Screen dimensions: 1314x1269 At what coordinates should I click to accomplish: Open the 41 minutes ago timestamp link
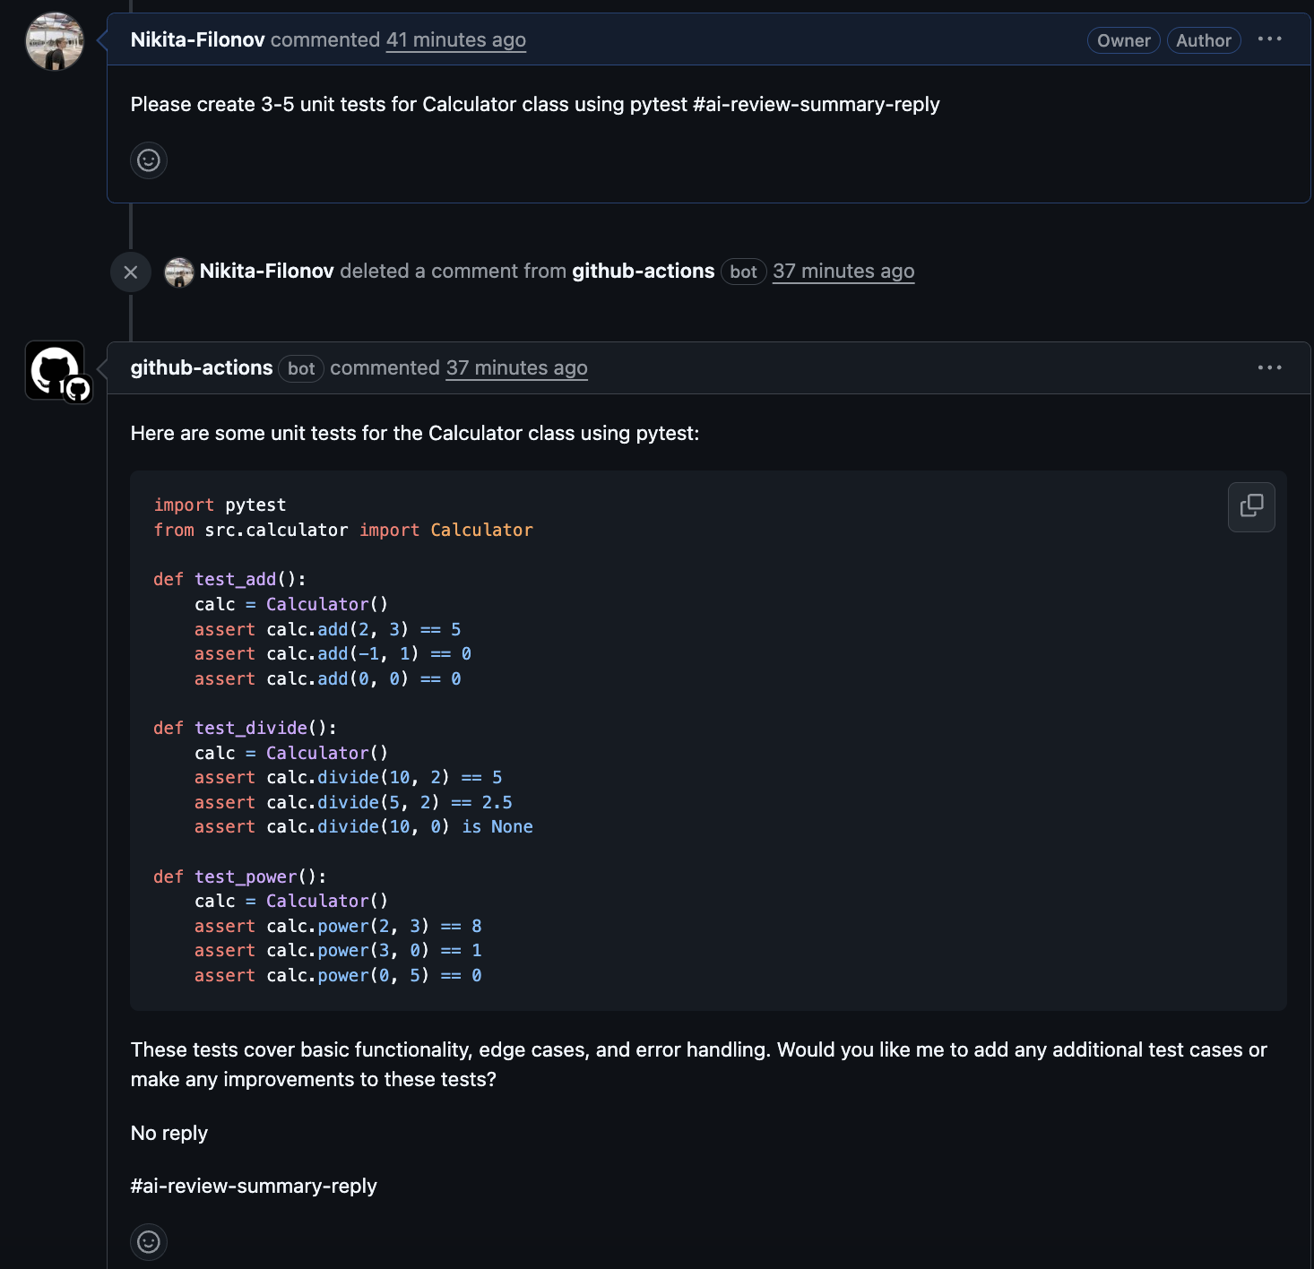pos(455,39)
